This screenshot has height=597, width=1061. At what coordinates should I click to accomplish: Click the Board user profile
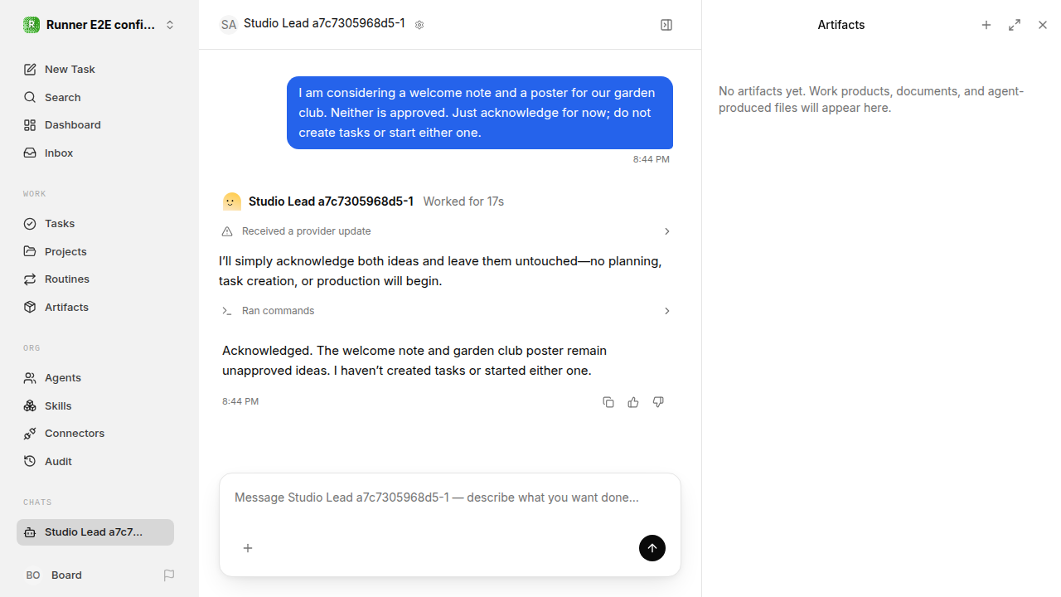pos(54,575)
